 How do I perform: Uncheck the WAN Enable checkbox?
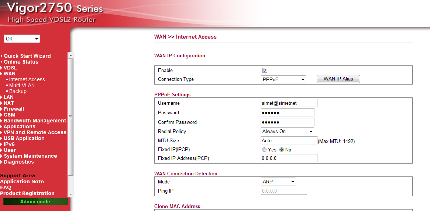coord(265,71)
